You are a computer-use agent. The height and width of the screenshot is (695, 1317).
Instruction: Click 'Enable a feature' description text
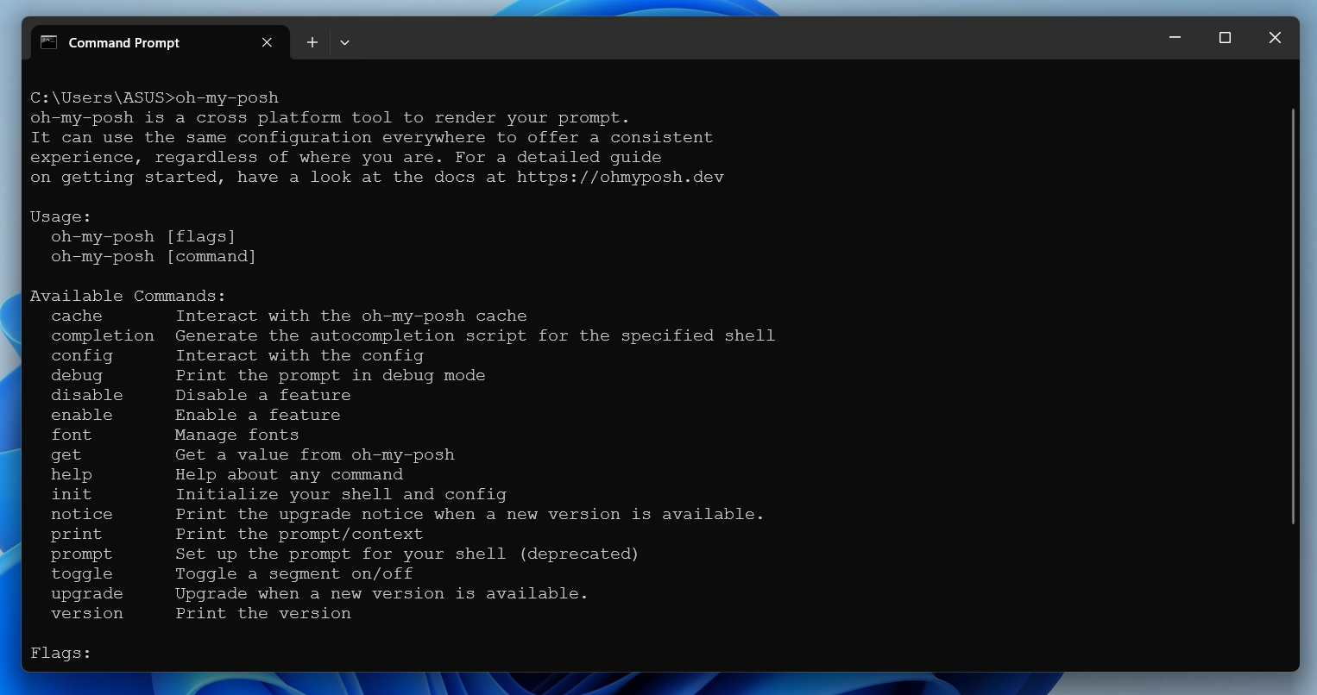pyautogui.click(x=258, y=416)
